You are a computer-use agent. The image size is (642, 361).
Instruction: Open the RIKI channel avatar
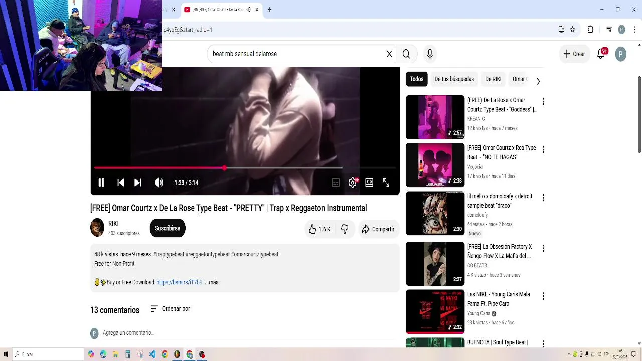point(97,228)
